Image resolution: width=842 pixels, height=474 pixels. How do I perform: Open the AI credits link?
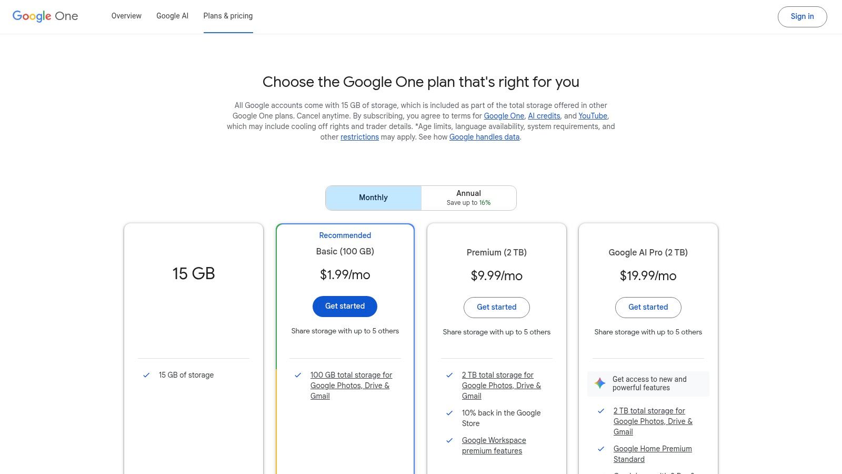click(x=544, y=116)
